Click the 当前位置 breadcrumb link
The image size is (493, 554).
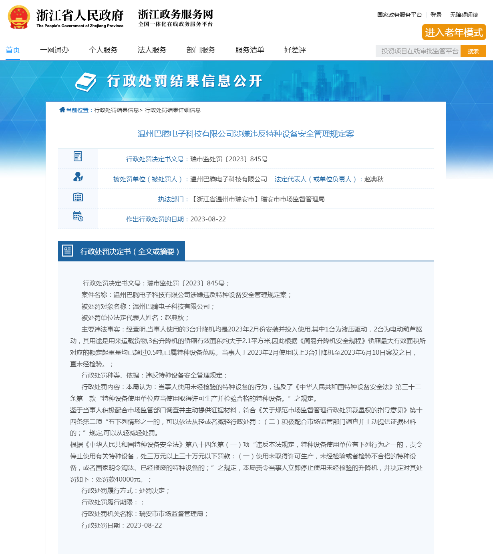pyautogui.click(x=77, y=110)
